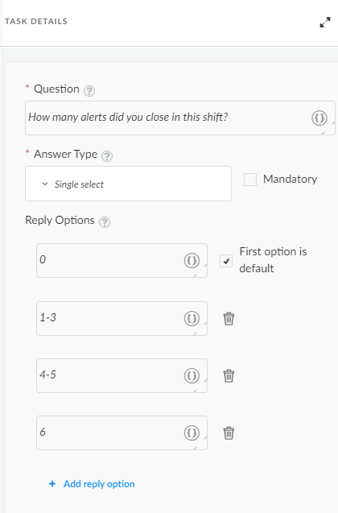The image size is (338, 513).
Task: Click curly braces icon in Question field
Action: 319,118
